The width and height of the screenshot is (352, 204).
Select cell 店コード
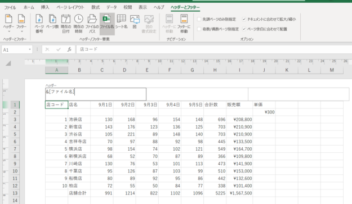[x=56, y=105]
